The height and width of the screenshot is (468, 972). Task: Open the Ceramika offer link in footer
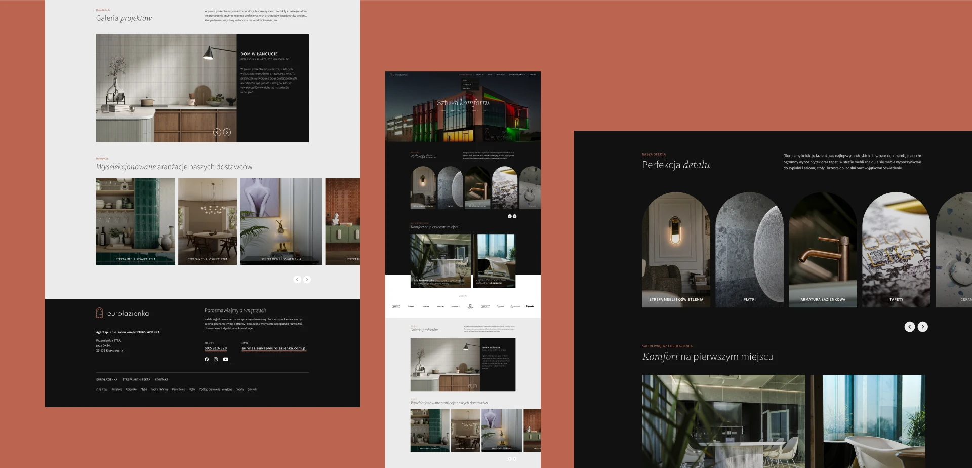tap(131, 389)
